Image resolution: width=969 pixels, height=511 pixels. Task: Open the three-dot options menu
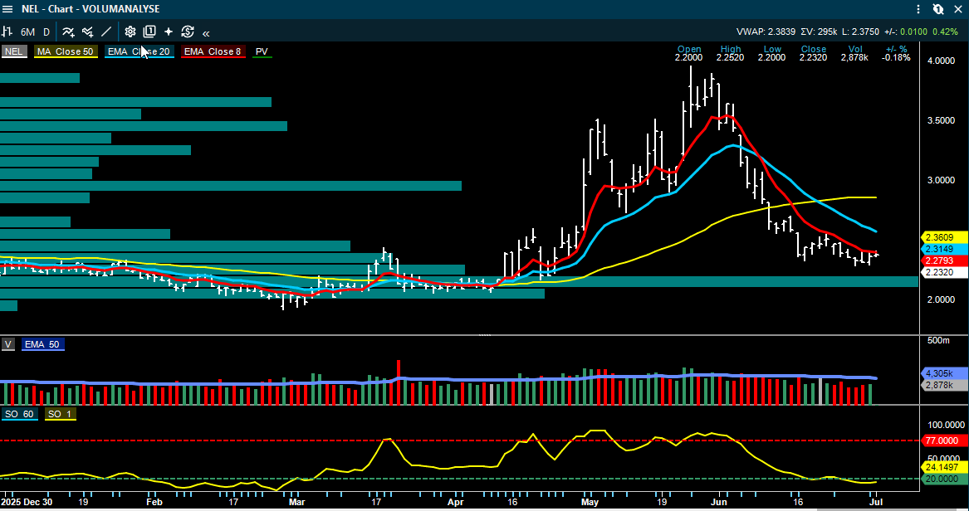[919, 9]
